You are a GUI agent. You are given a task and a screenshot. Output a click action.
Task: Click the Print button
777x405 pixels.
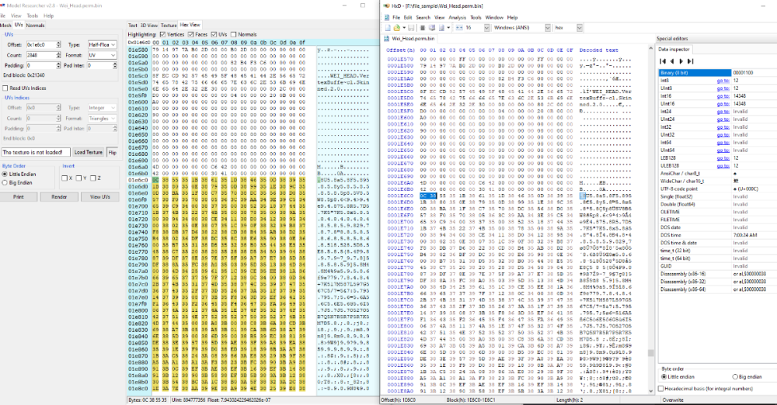[x=19, y=196]
